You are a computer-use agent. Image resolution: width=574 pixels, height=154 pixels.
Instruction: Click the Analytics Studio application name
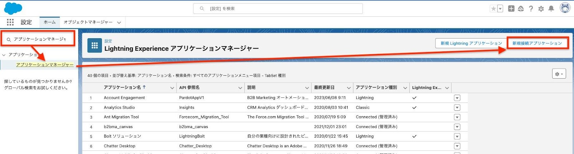pyautogui.click(x=119, y=107)
